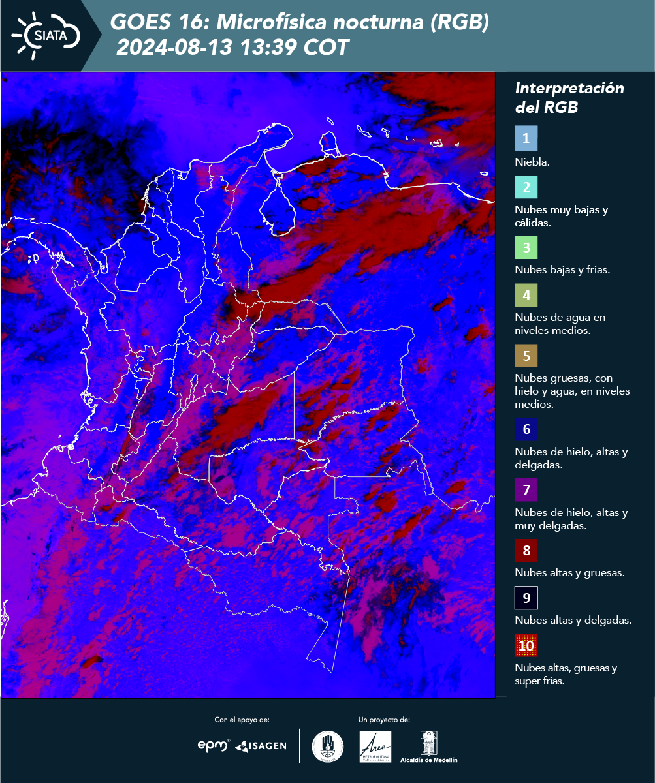Click the EPM logo

pyautogui.click(x=214, y=745)
